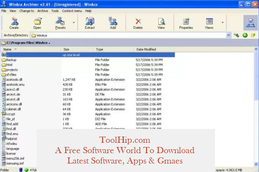259x172 pixels.
Task: Click the WinAce title bar app icon
Action: (x=3, y=4)
